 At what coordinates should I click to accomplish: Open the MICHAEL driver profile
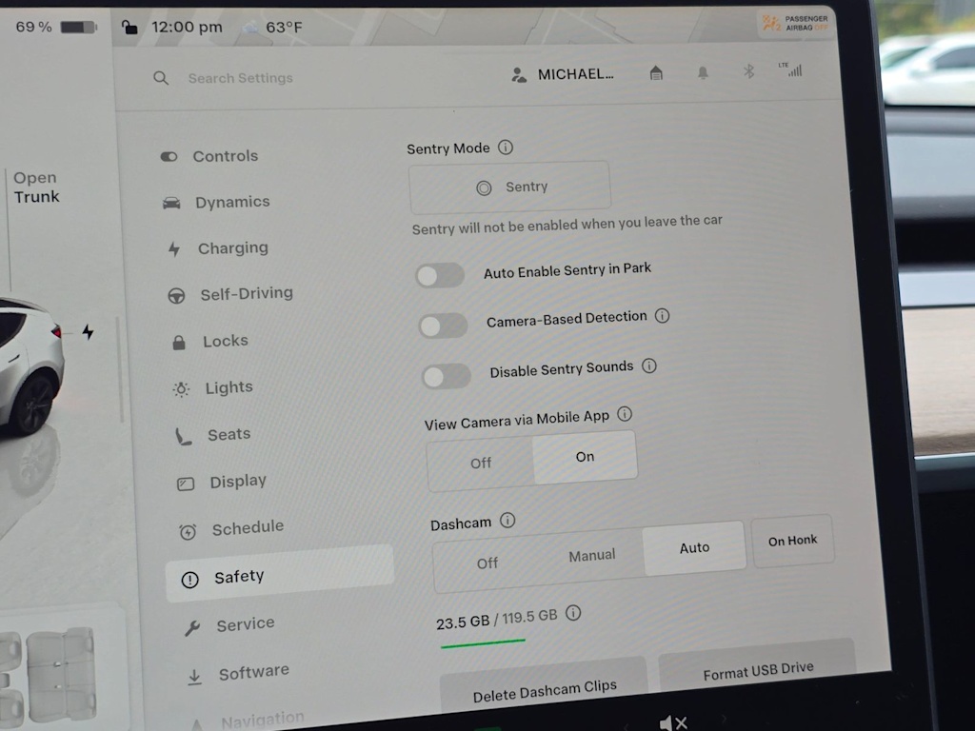[563, 75]
